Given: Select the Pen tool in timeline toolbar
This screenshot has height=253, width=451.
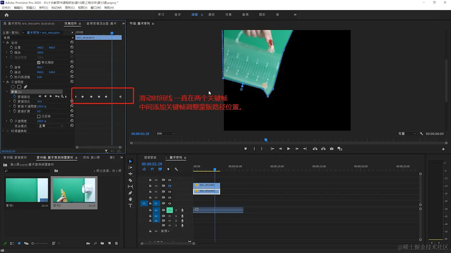Looking at the screenshot, I should (x=130, y=193).
